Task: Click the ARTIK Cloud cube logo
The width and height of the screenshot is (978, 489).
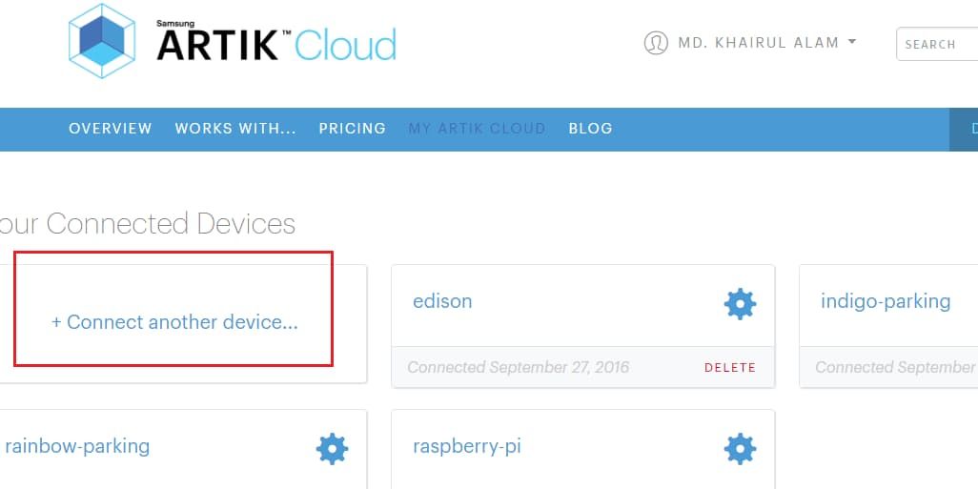Action: click(x=103, y=40)
